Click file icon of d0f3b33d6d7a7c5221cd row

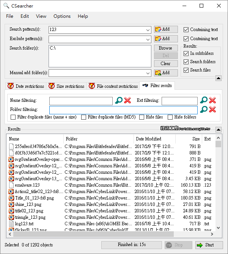tap(11, 153)
